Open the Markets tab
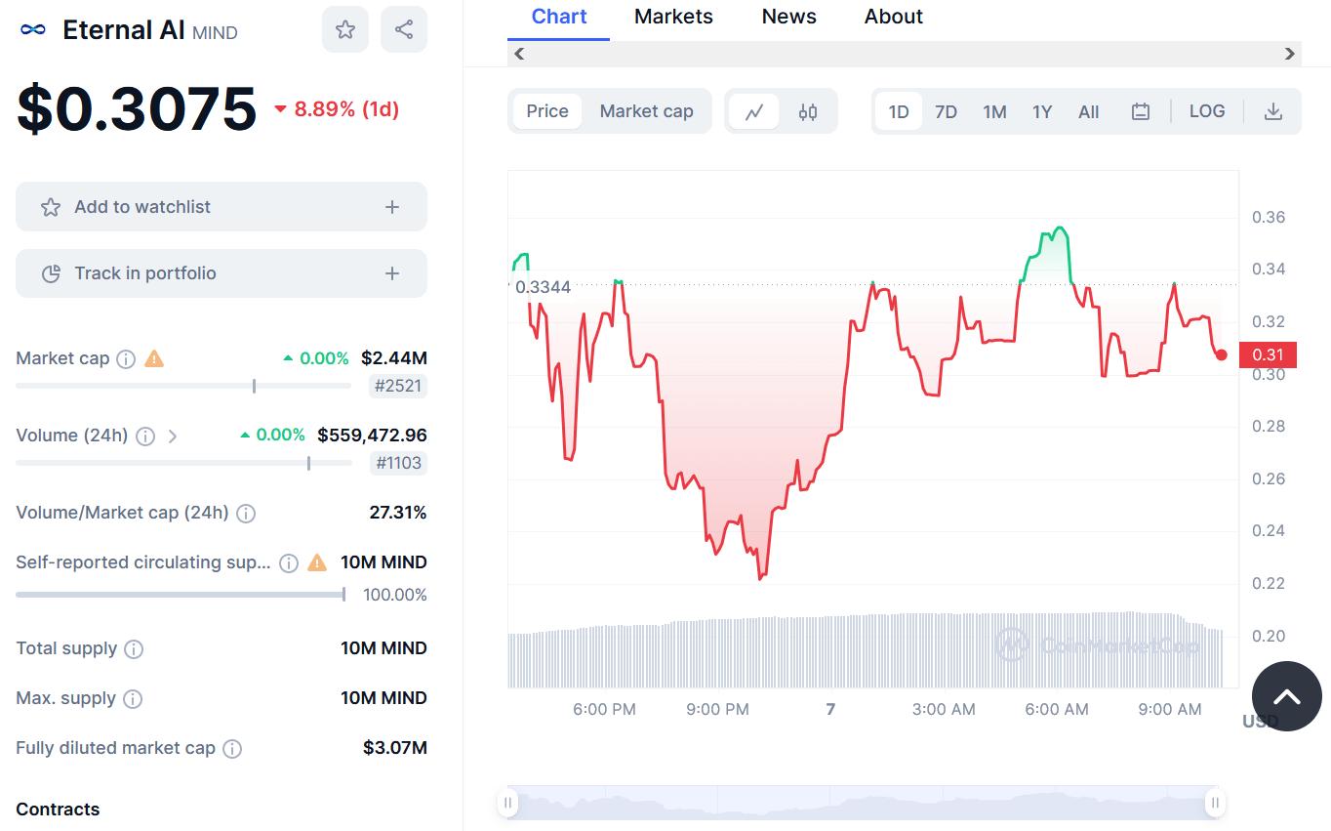This screenshot has height=831, width=1331. click(673, 17)
